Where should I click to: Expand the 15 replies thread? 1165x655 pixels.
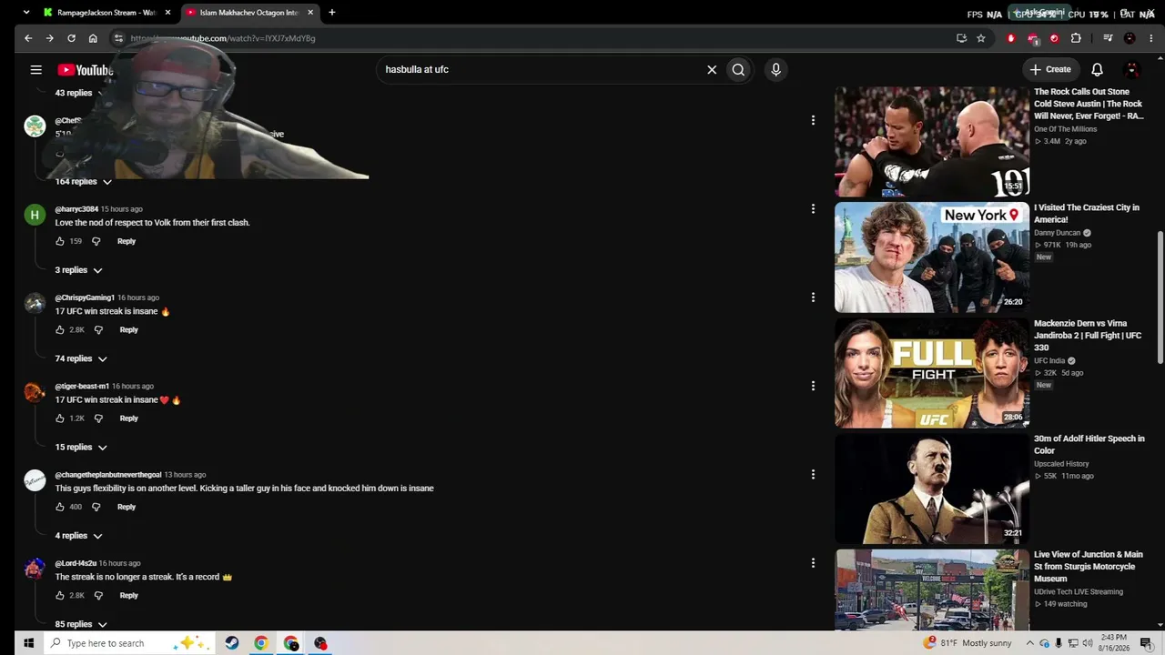click(81, 447)
